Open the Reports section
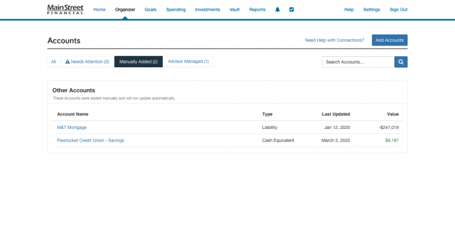This screenshot has width=455, height=225. coord(257,9)
